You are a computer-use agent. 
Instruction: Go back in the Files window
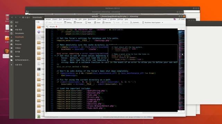(x=12, y=18)
